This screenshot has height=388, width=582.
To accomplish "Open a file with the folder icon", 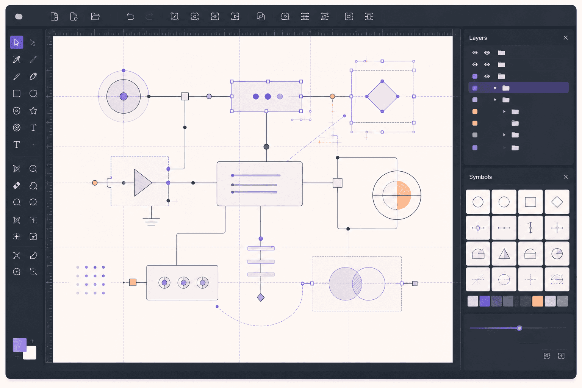I will point(95,16).
